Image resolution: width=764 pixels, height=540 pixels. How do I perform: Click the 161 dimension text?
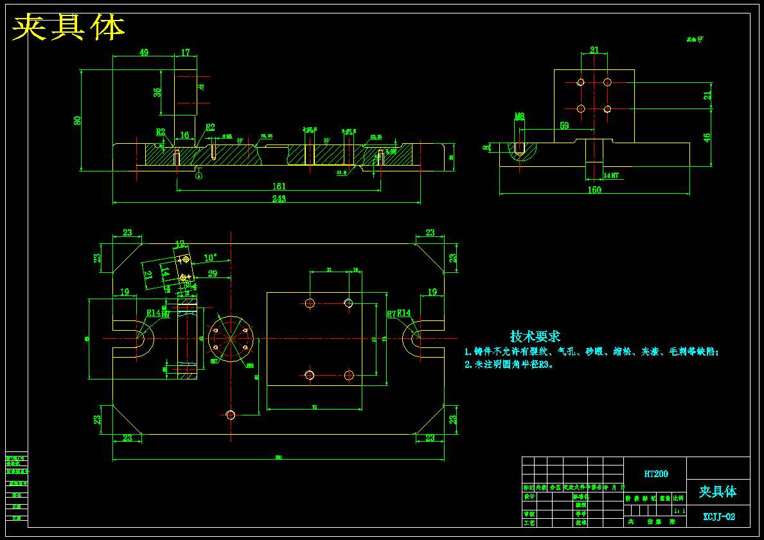pos(279,186)
